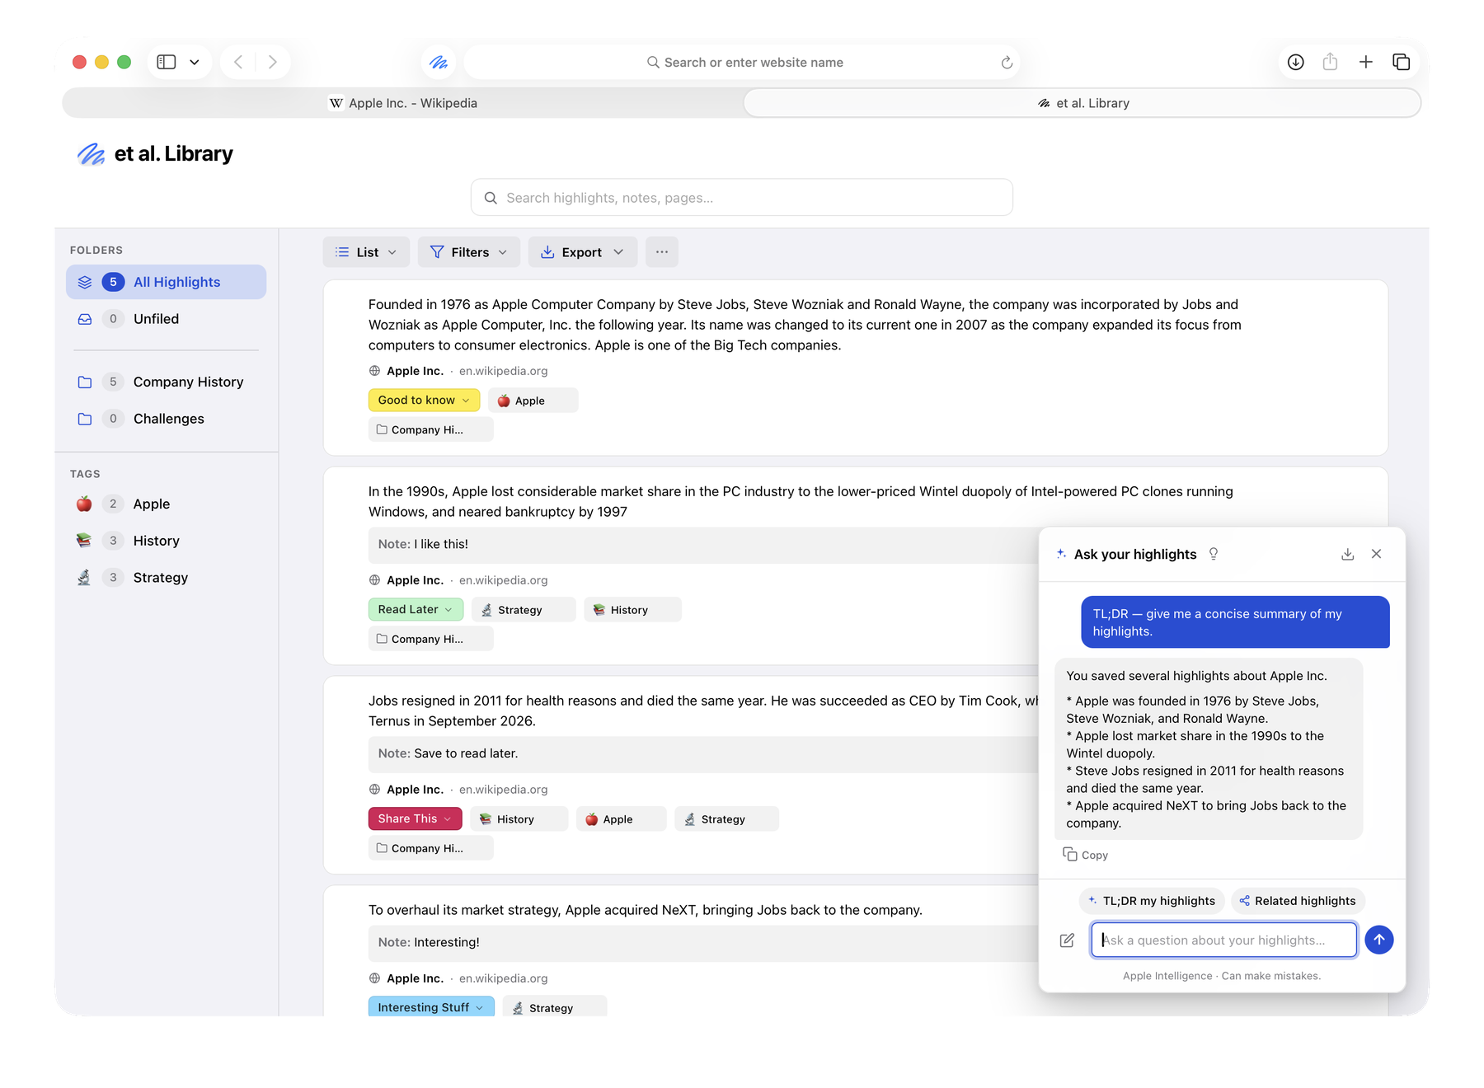Image resolution: width=1484 pixels, height=1088 pixels.
Task: Click the Related highlights suggestion
Action: (x=1298, y=901)
